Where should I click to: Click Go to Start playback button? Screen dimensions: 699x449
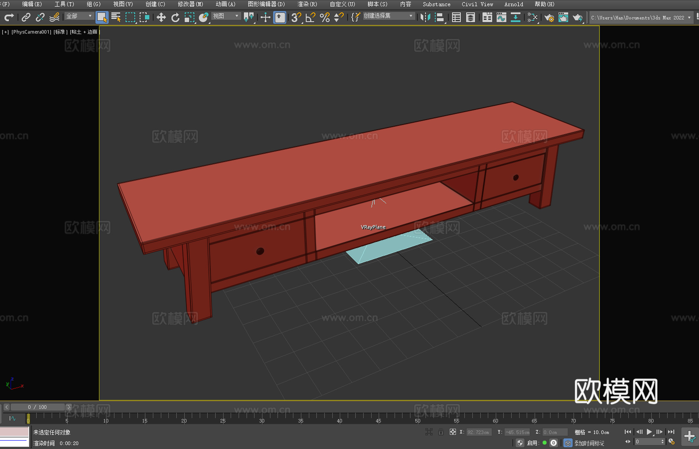point(628,432)
